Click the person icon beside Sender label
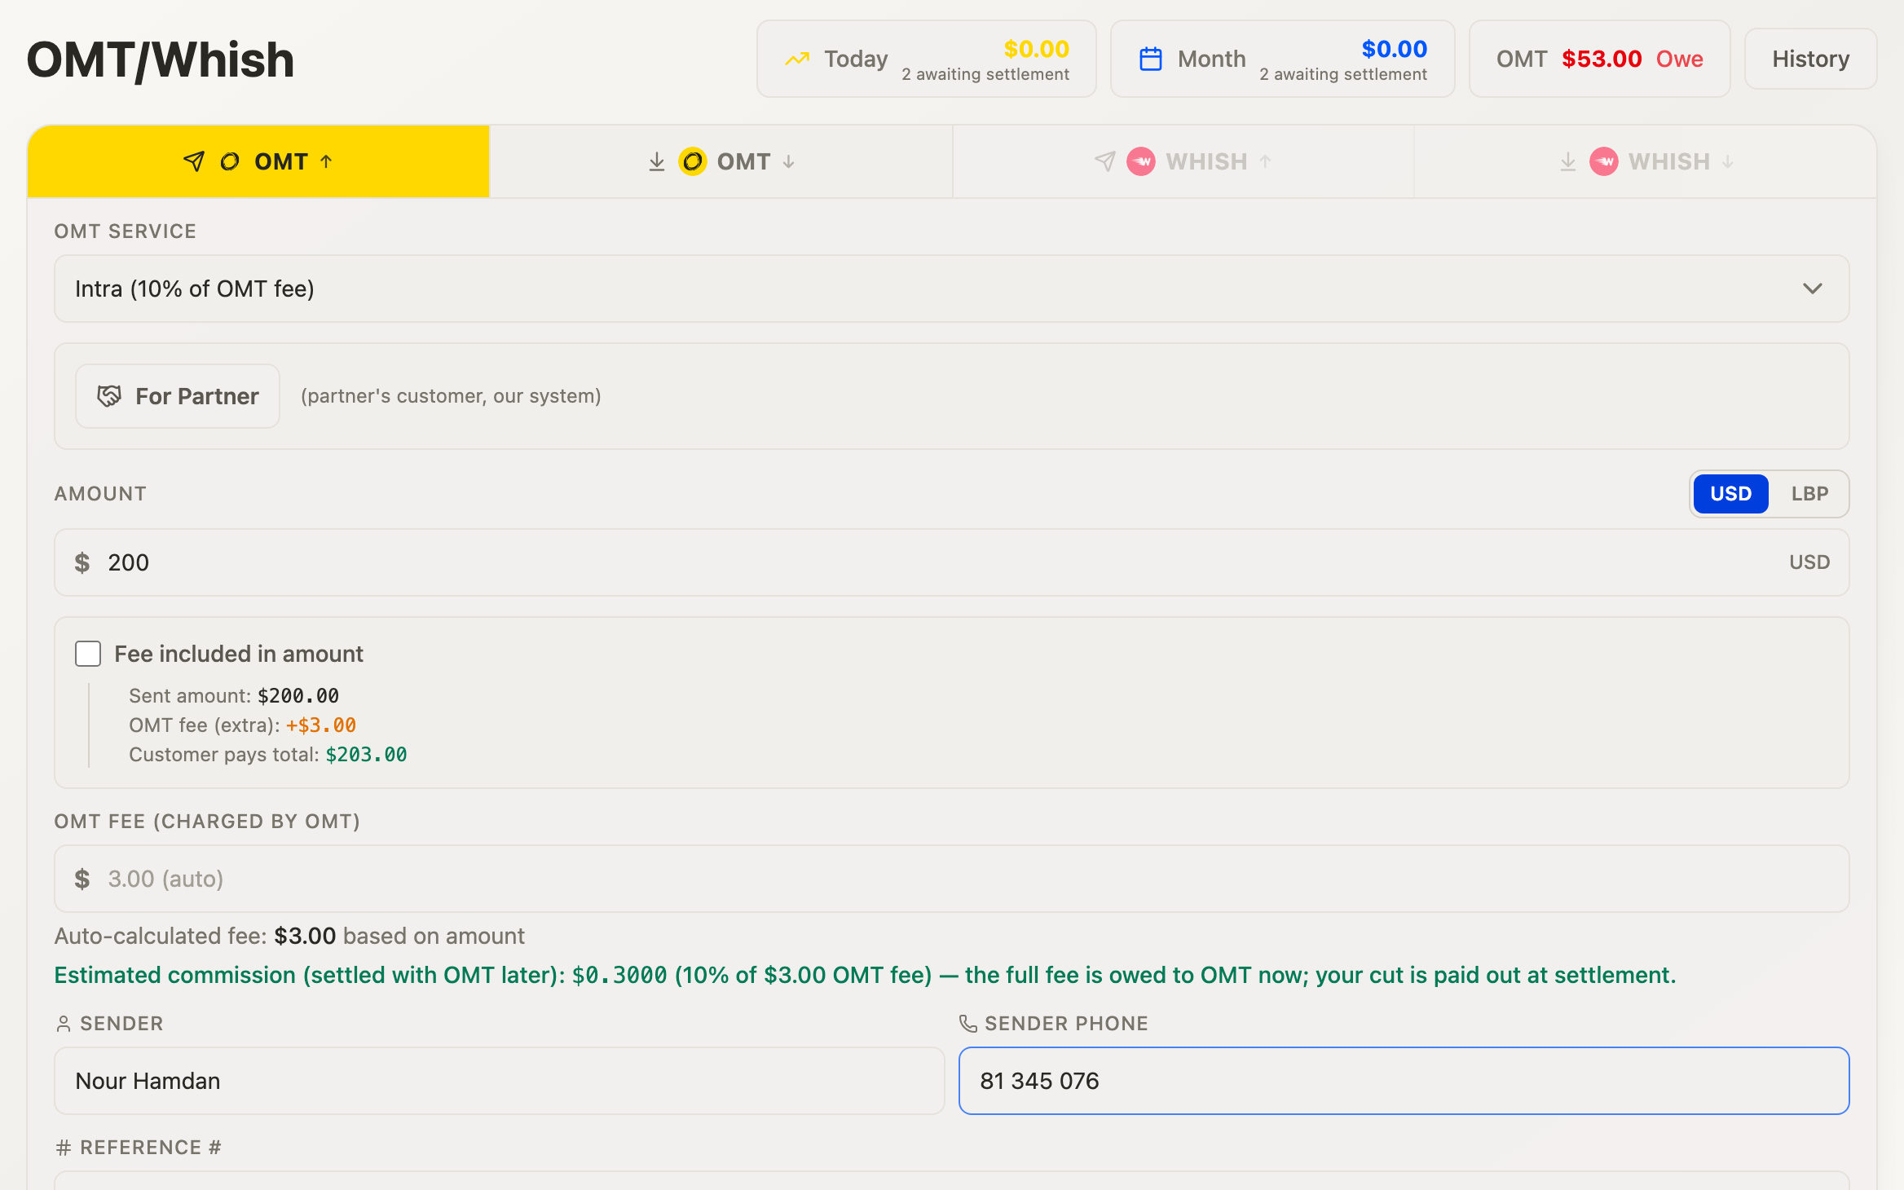 pos(64,1024)
